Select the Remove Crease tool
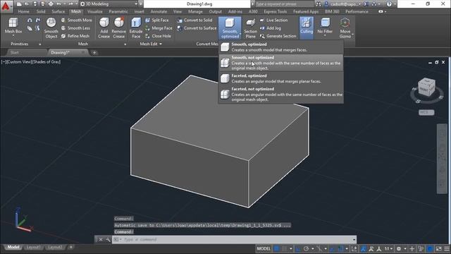 119,28
